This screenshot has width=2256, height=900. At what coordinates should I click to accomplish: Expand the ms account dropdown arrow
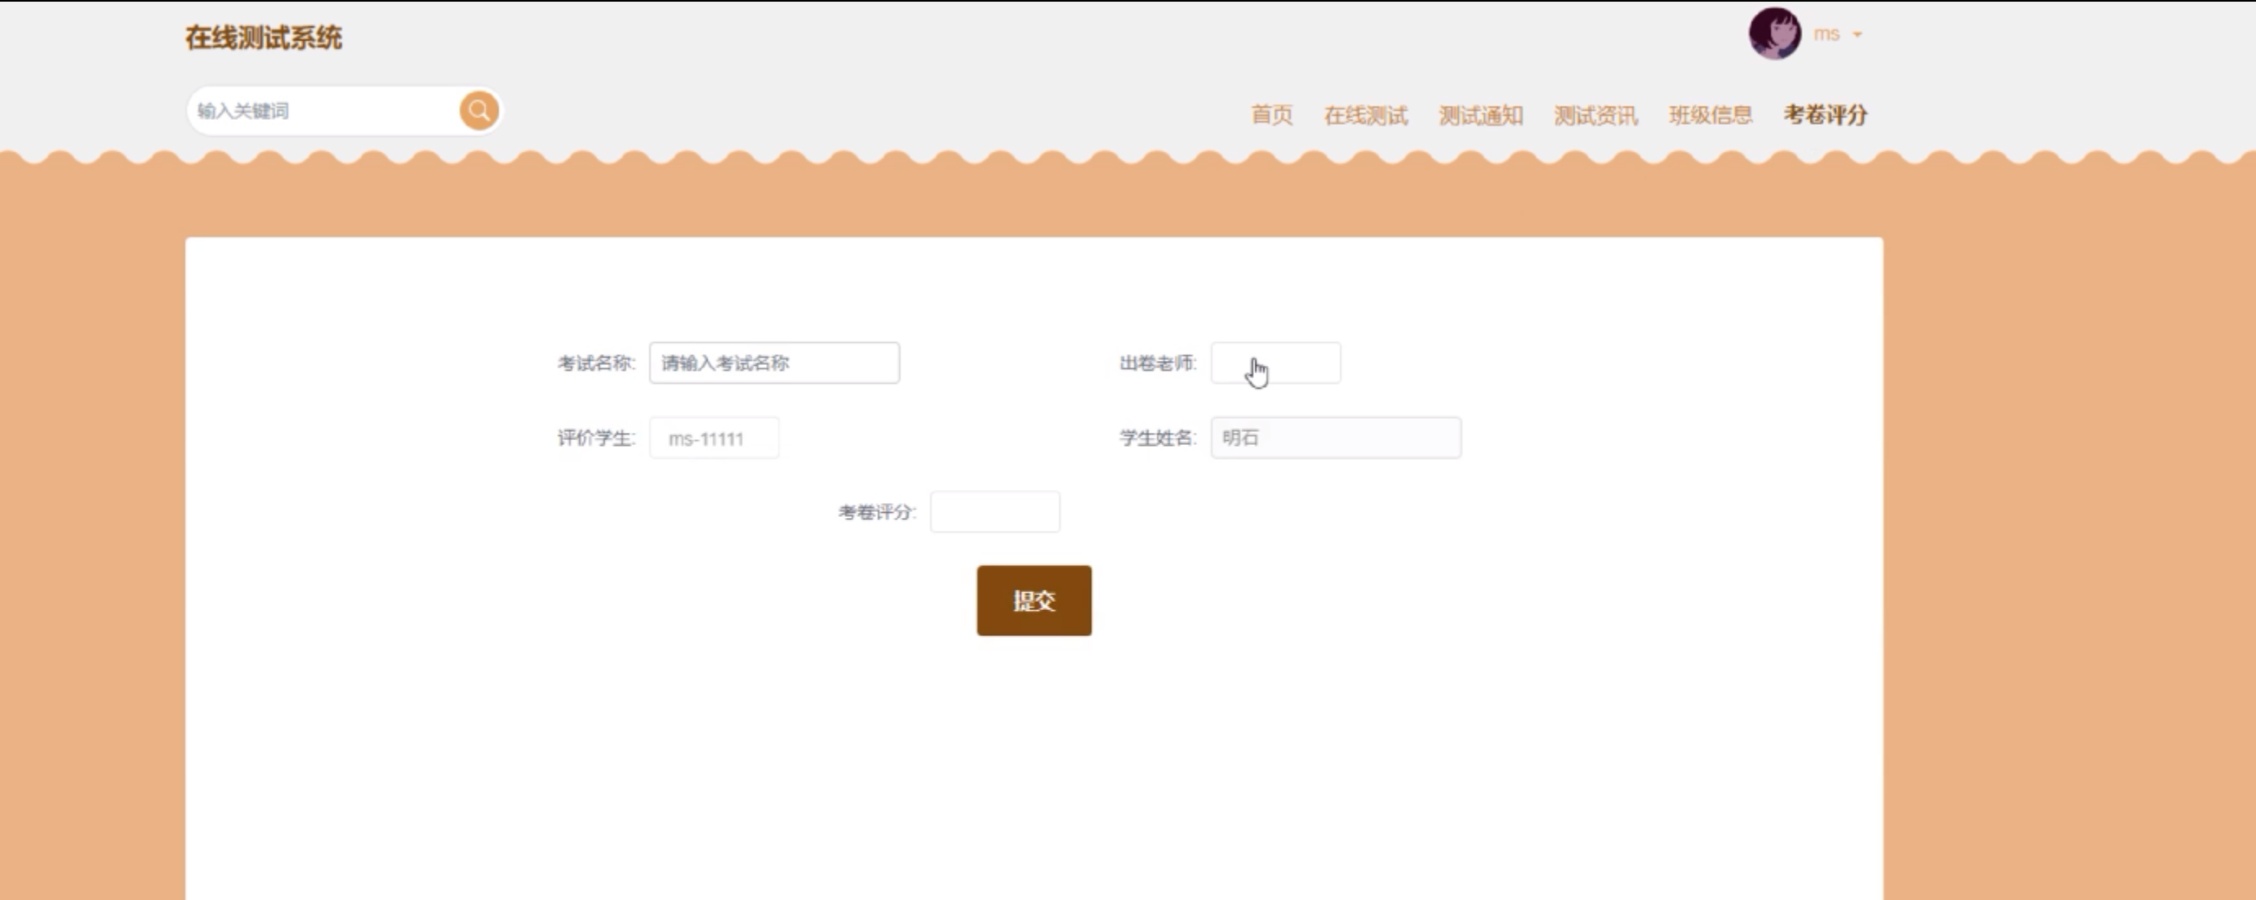pos(1857,35)
